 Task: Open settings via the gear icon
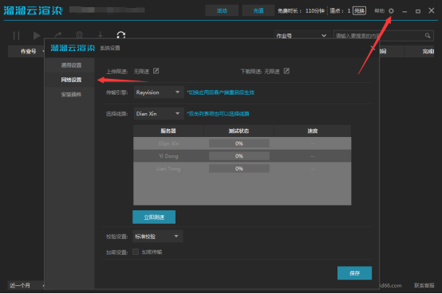click(x=391, y=11)
